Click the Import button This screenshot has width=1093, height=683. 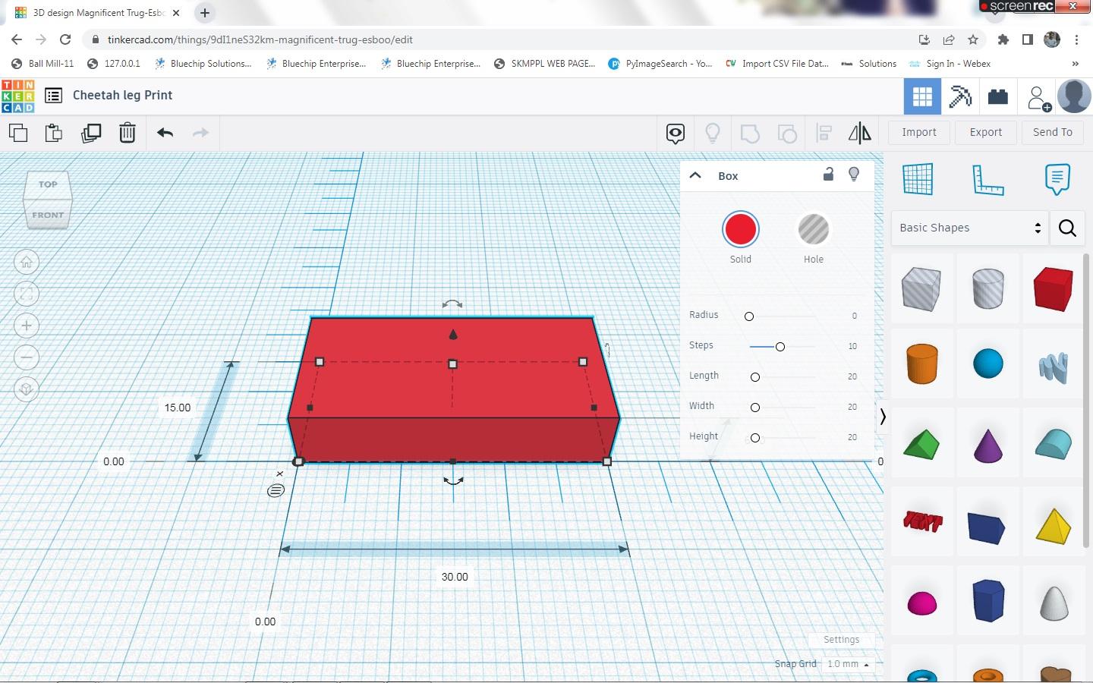[919, 132]
